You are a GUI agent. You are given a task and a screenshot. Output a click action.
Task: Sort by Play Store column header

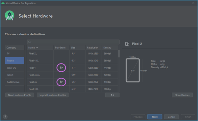click(62, 47)
